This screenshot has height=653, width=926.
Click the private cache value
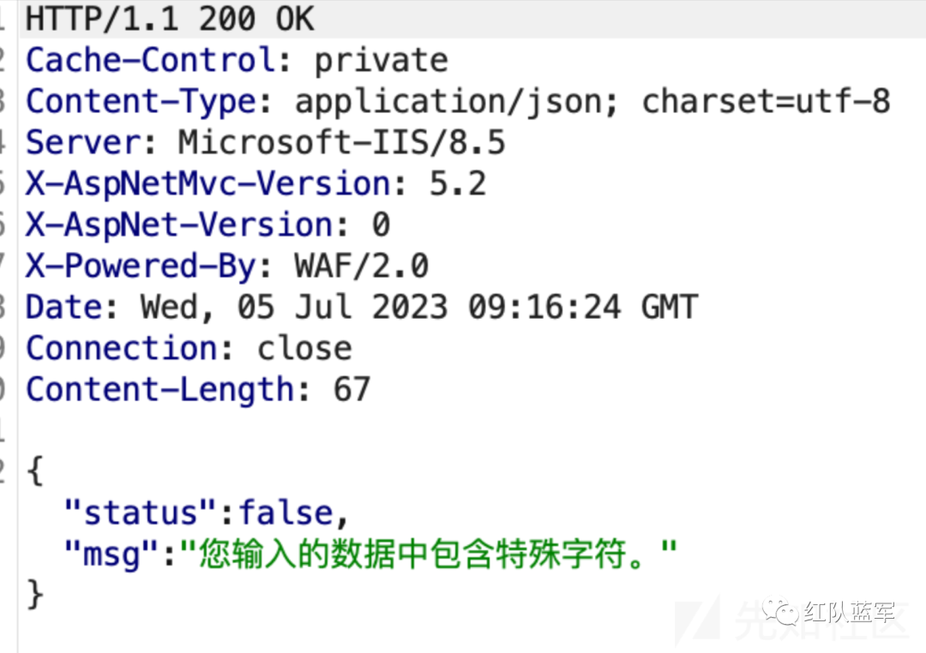(x=381, y=60)
